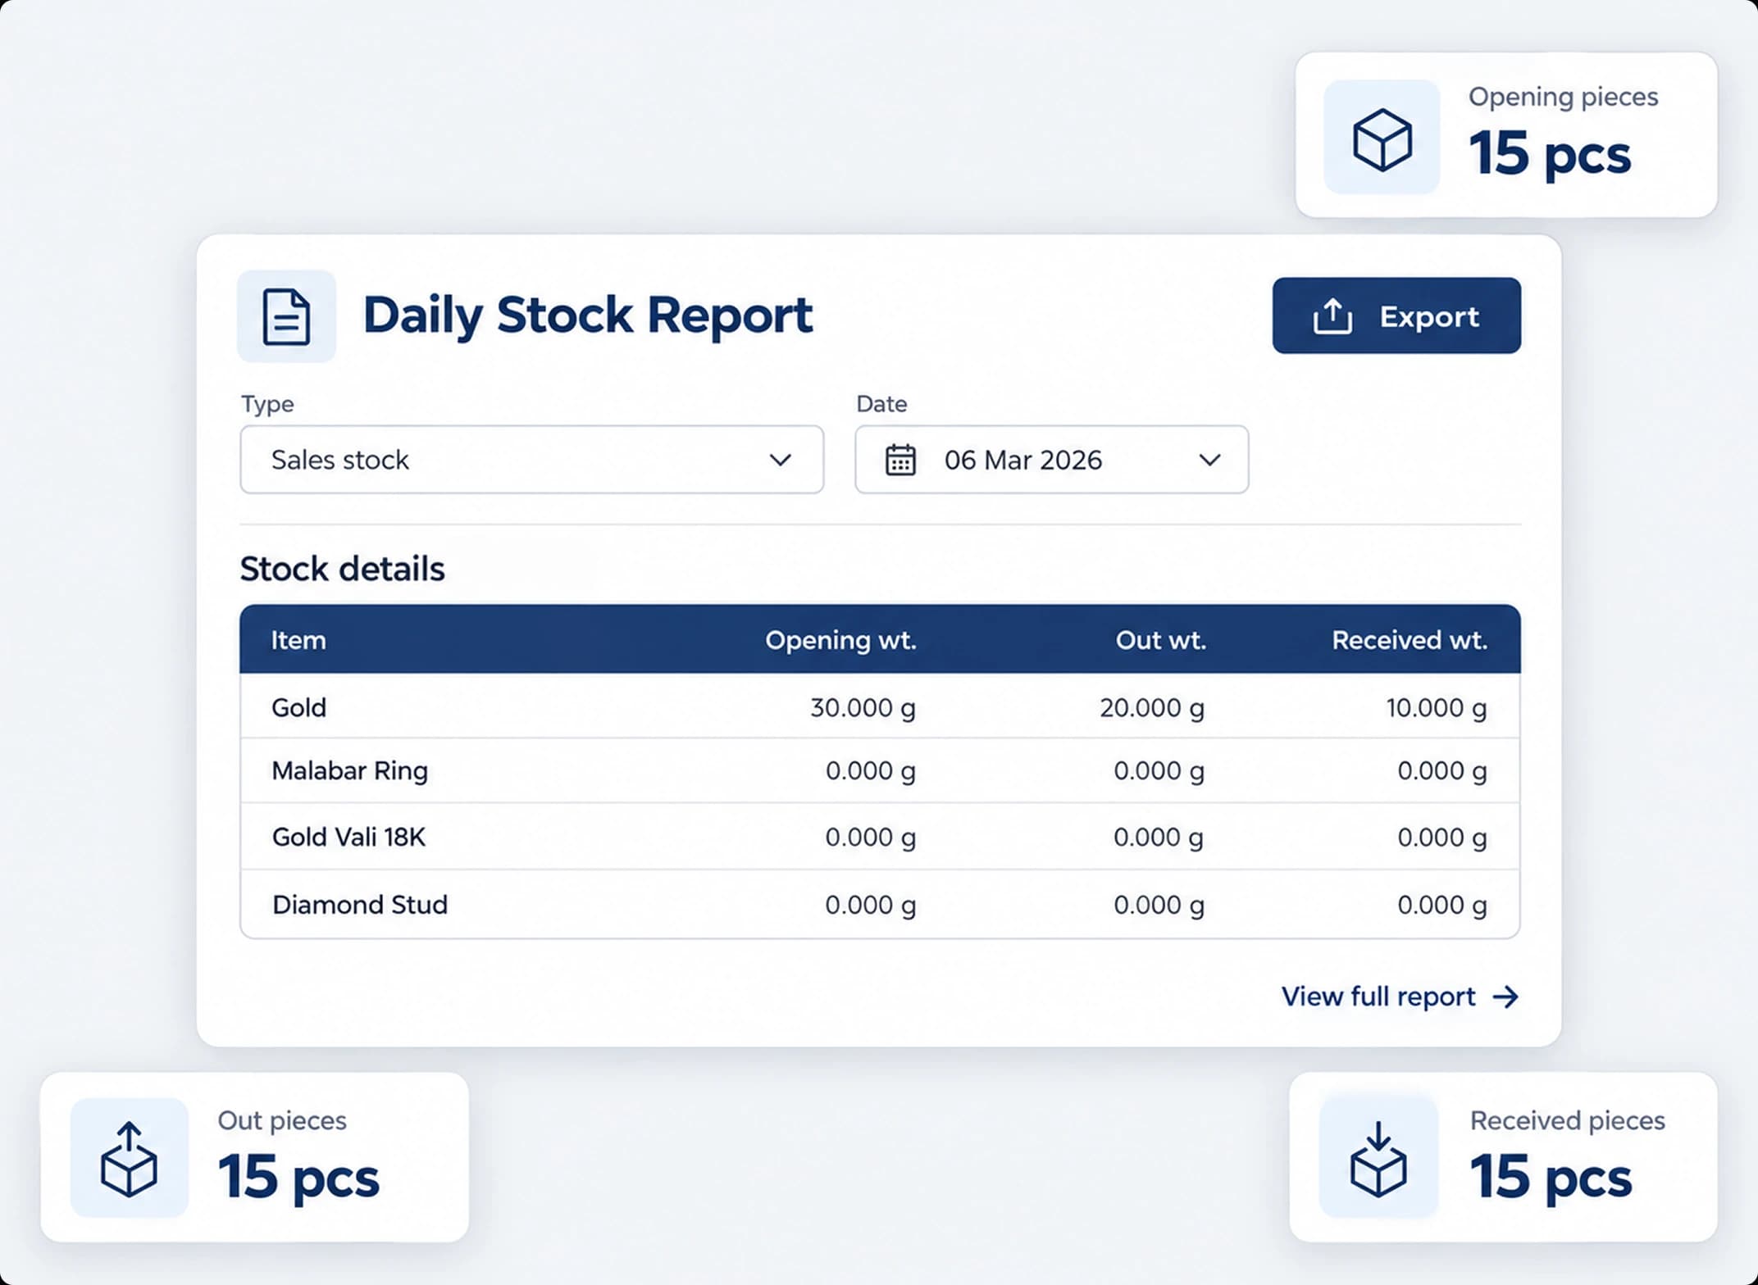
Task: Click the Type field label
Action: 267,405
